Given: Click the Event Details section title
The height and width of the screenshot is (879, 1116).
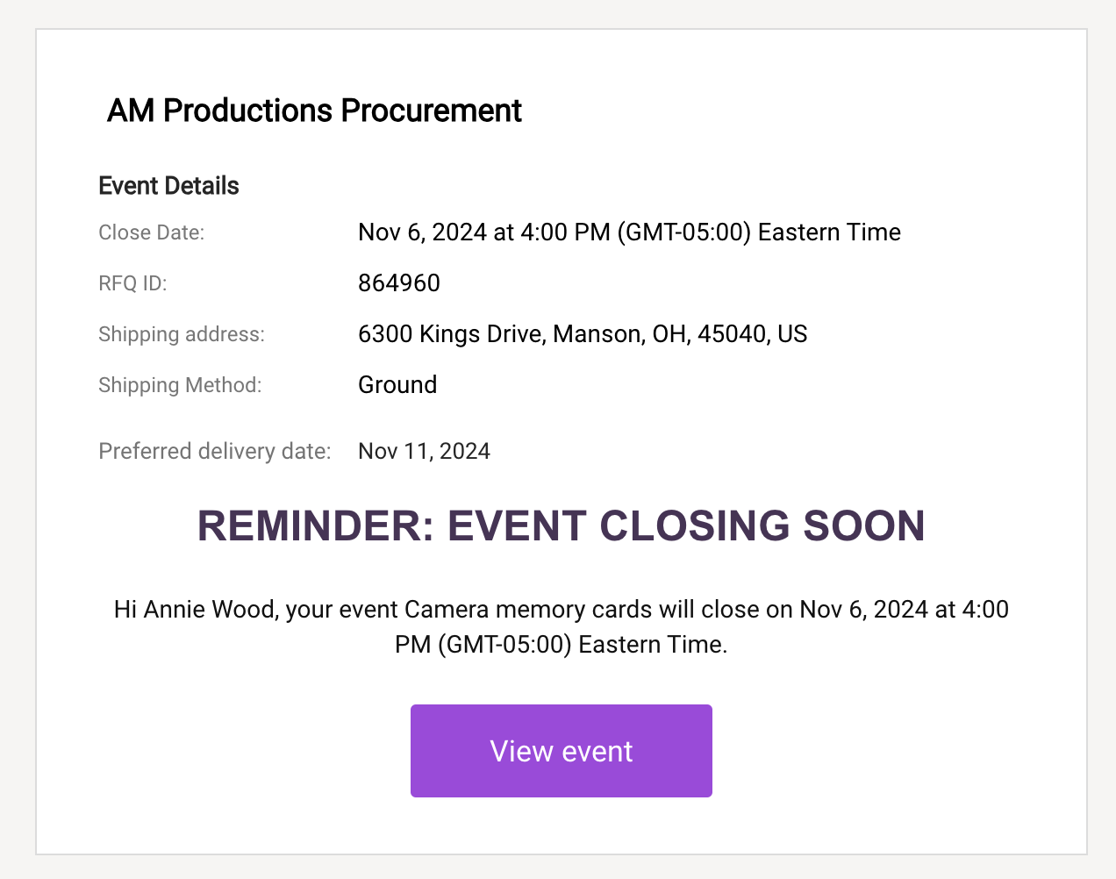Looking at the screenshot, I should pos(168,186).
